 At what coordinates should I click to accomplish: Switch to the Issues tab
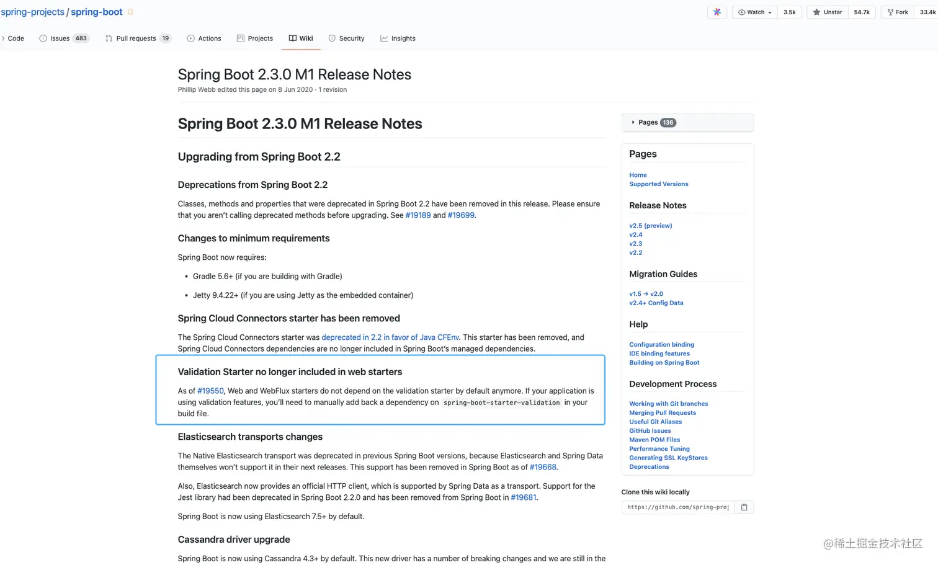pos(65,38)
